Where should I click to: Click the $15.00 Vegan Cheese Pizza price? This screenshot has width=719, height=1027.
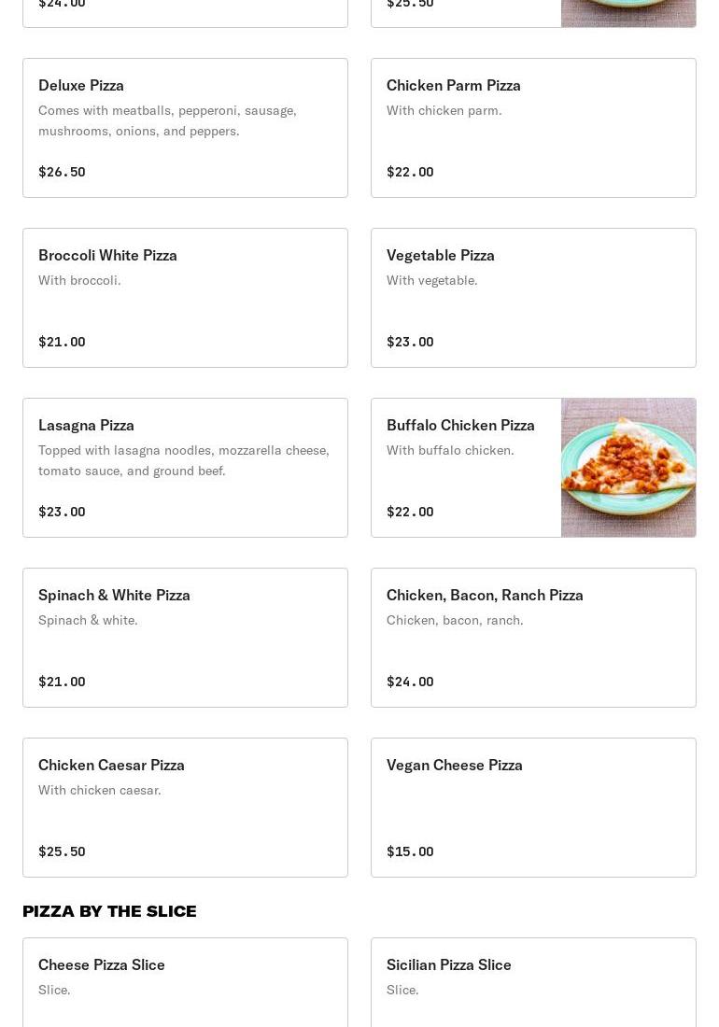[410, 851]
